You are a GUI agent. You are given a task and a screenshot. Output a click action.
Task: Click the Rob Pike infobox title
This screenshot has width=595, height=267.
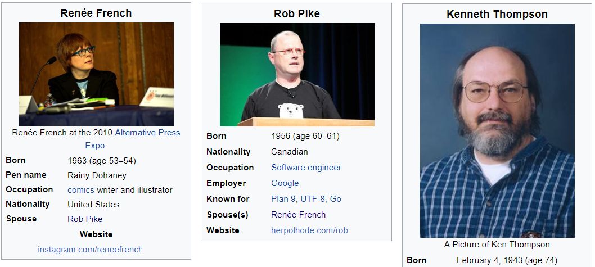pos(297,13)
